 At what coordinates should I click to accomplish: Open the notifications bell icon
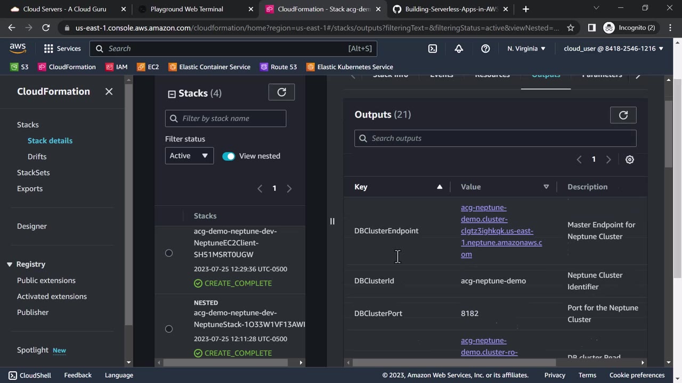click(459, 48)
